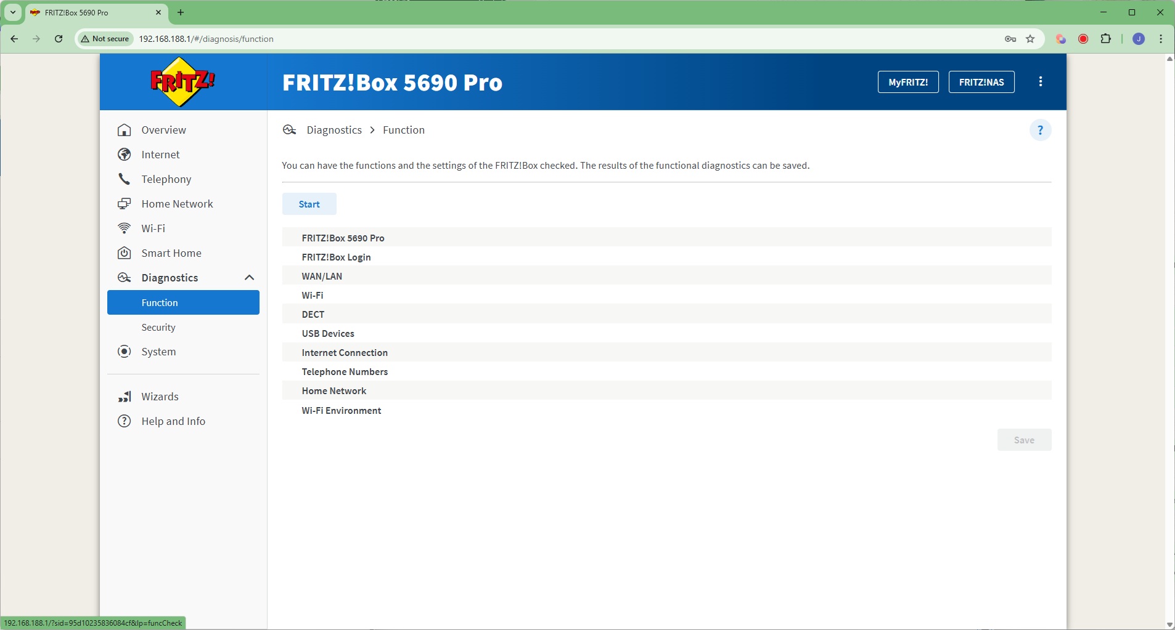This screenshot has height=630, width=1175.
Task: Click the Help and Info question icon
Action: pyautogui.click(x=125, y=421)
